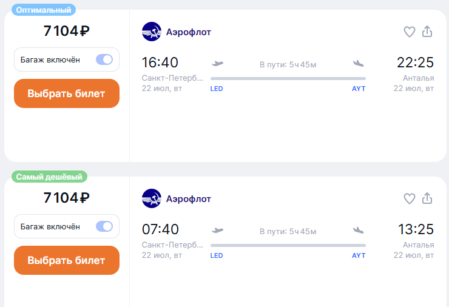Share the 16:40 Aeroflot flight
The width and height of the screenshot is (449, 307).
(427, 32)
